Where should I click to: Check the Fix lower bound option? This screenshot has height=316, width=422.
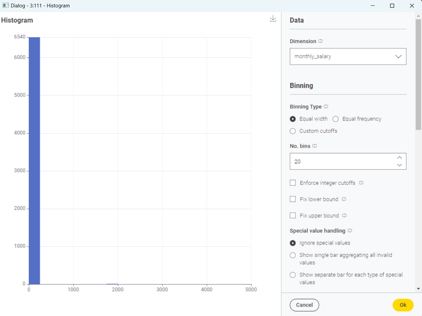click(292, 199)
